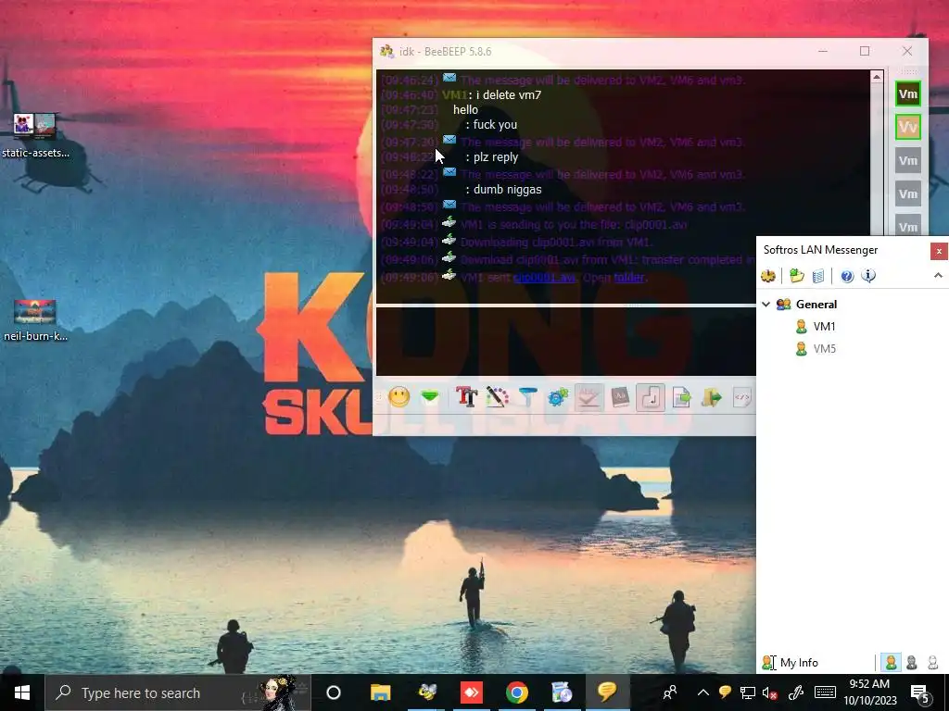
Task: Show hidden system tray icons
Action: (702, 692)
